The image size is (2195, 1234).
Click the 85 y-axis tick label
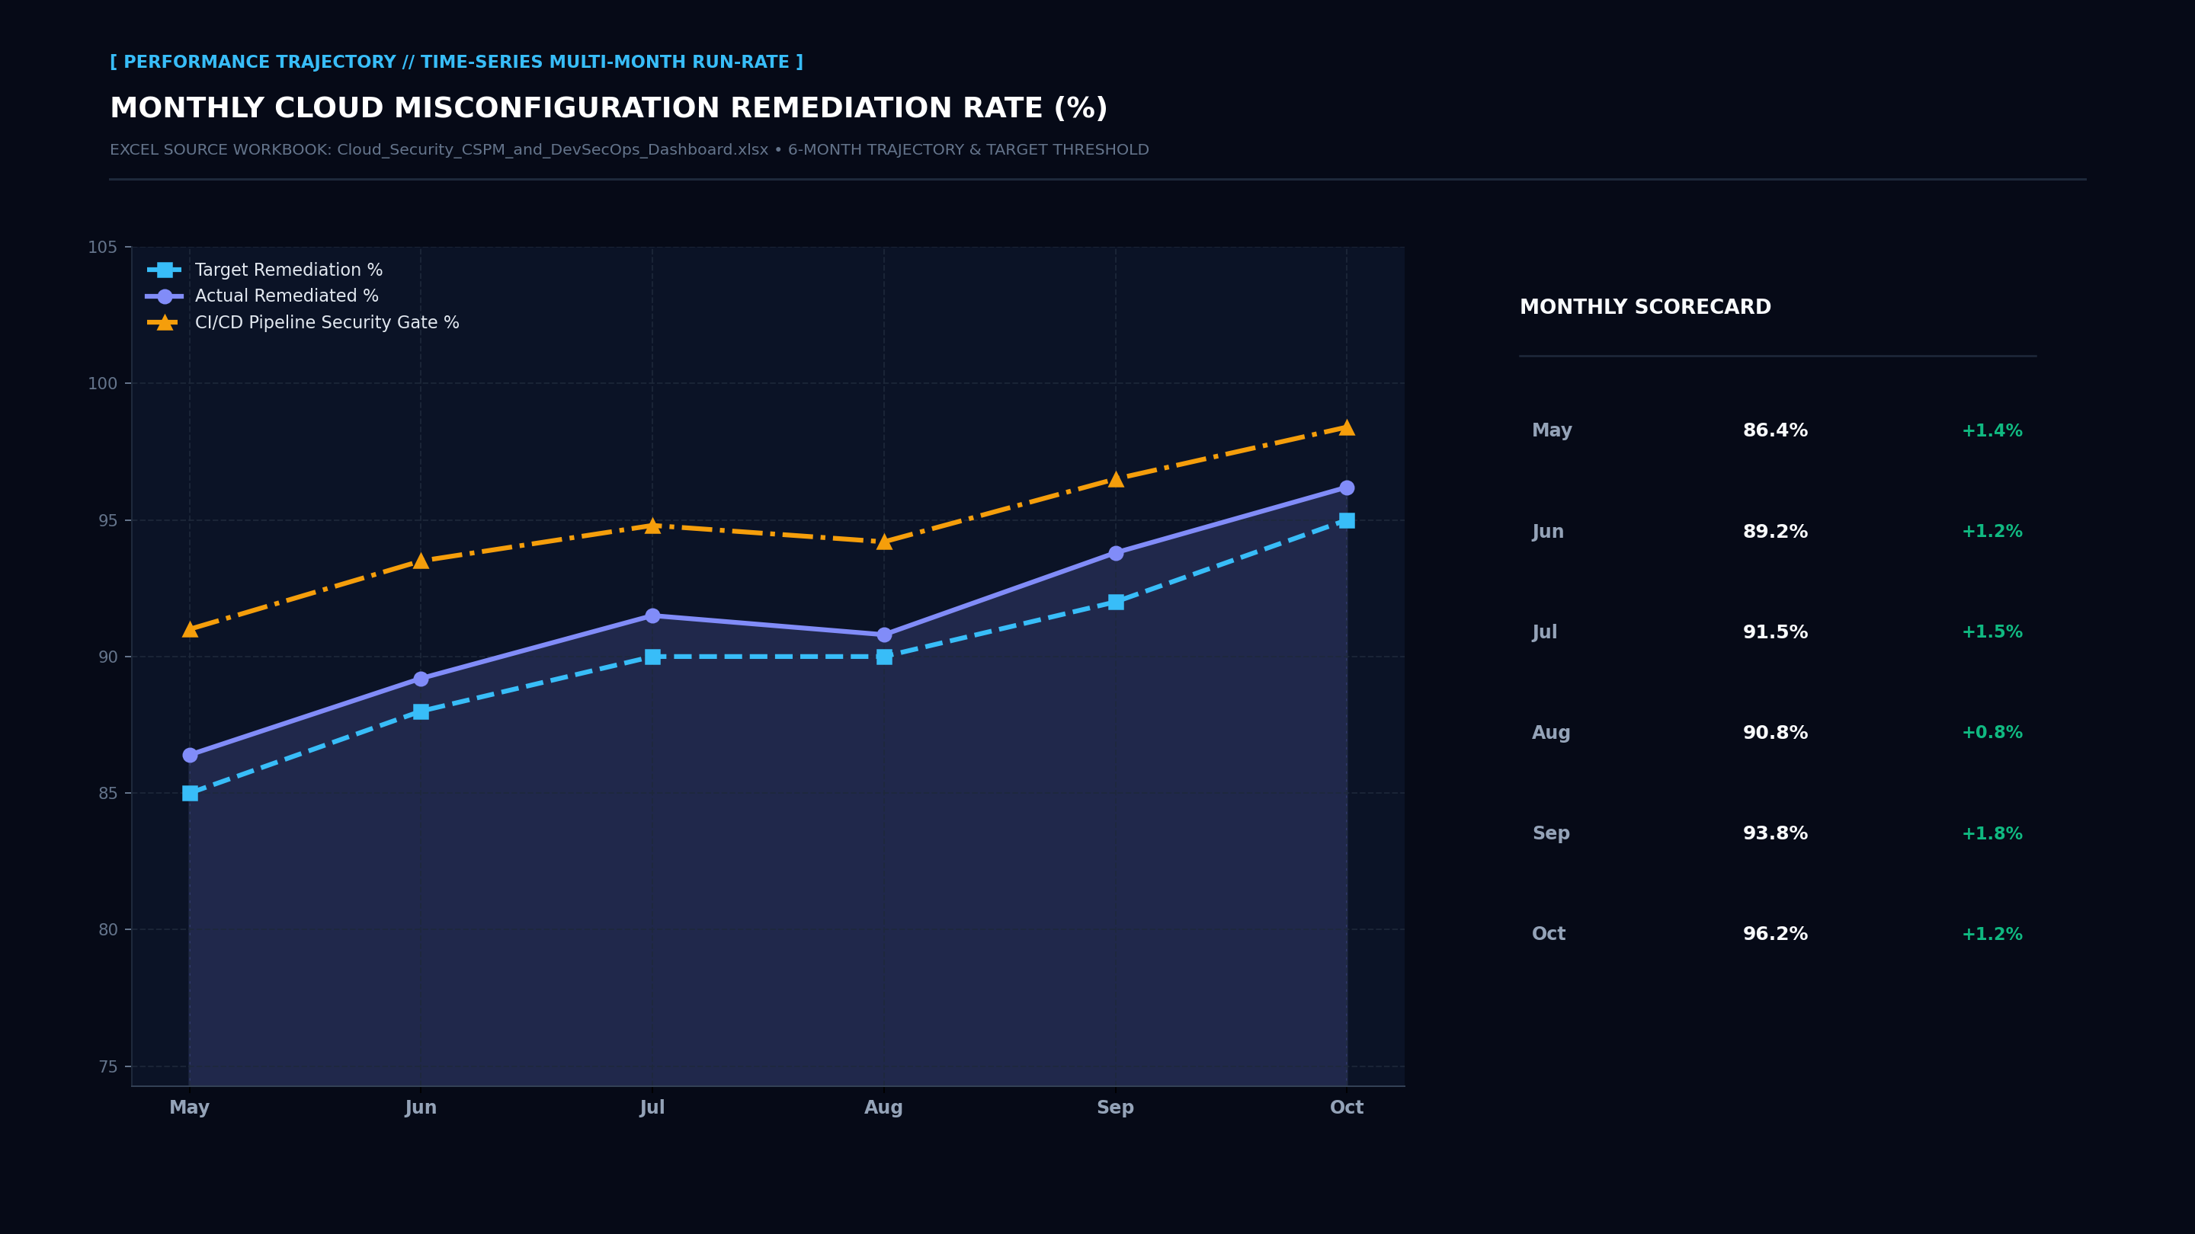[x=108, y=793]
